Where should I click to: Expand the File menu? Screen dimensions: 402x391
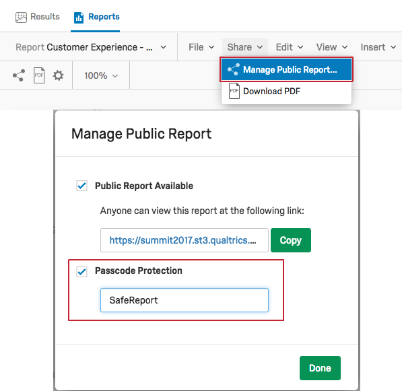click(x=201, y=47)
